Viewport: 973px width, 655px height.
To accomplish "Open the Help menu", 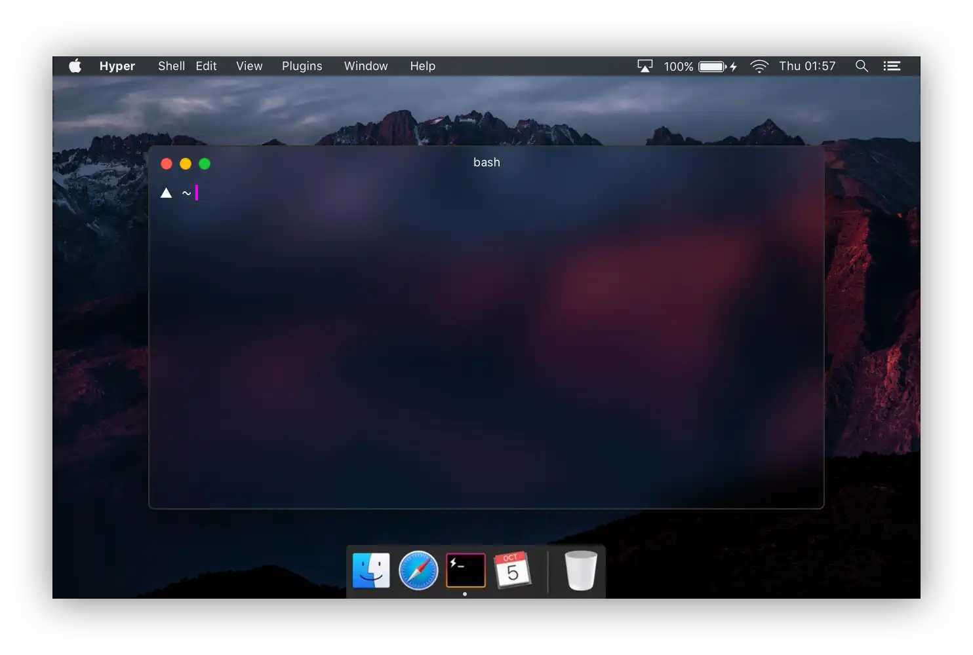I will (423, 66).
